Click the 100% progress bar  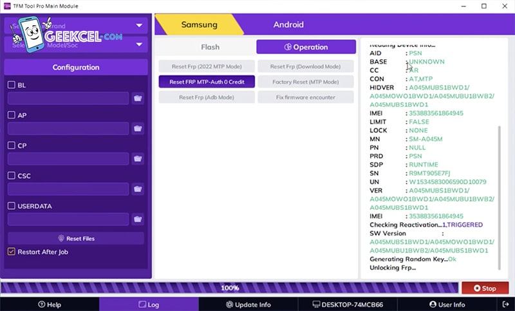pyautogui.click(x=230, y=288)
